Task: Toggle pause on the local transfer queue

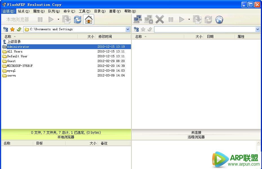Action: [40, 19]
